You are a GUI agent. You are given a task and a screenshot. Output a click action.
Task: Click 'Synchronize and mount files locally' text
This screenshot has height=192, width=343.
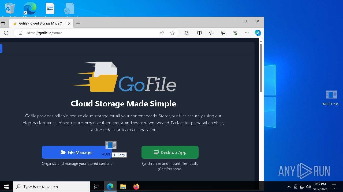point(170,163)
